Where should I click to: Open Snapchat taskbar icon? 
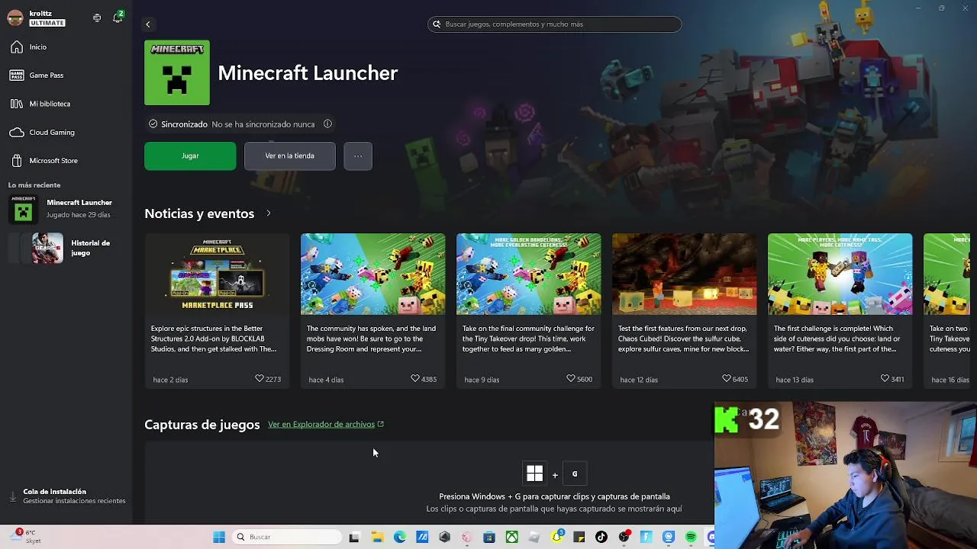pyautogui.click(x=557, y=538)
